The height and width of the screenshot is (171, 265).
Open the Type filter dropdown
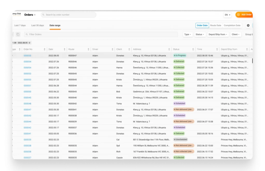coord(187,34)
